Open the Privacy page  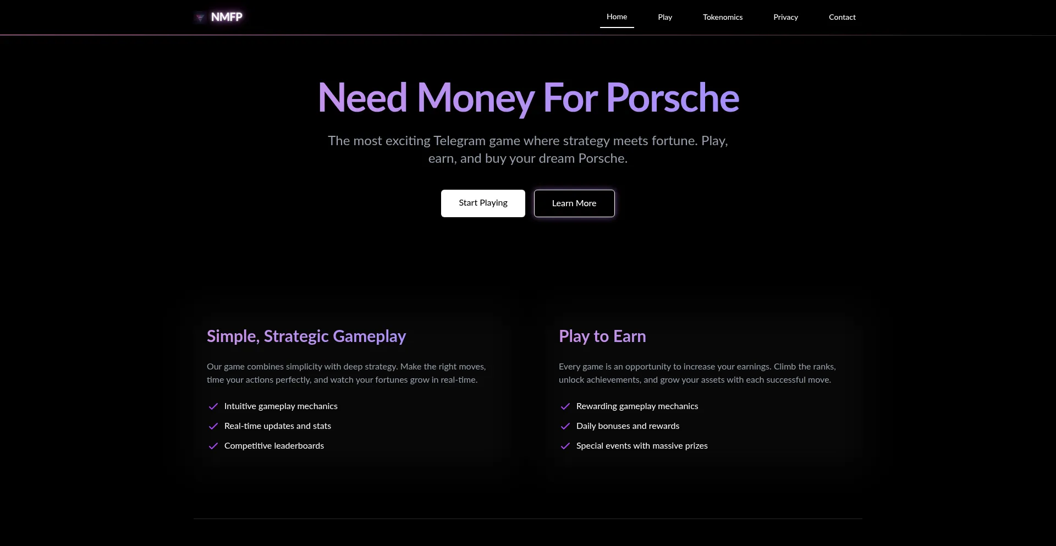(785, 17)
